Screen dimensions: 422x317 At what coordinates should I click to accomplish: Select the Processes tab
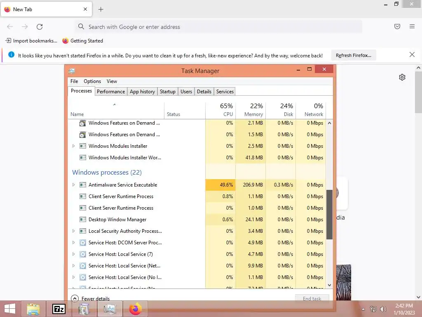click(81, 91)
